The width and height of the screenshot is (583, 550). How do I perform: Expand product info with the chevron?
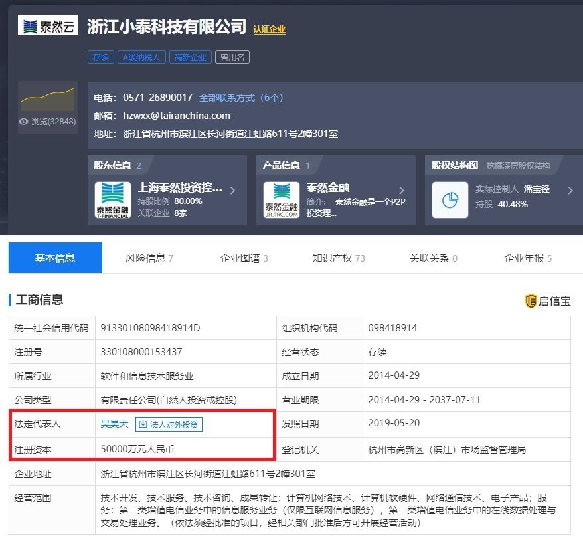point(401,191)
